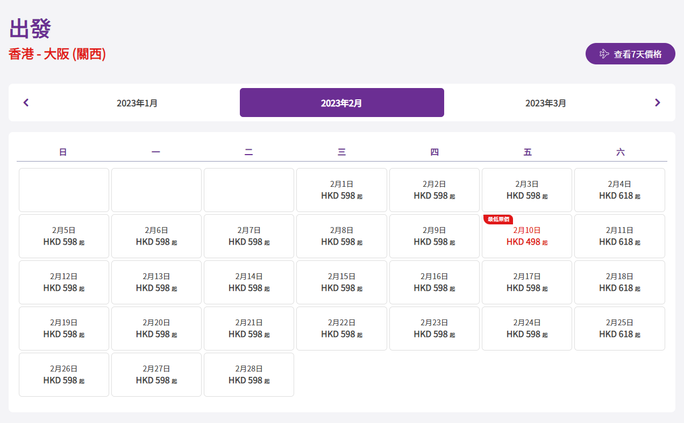The width and height of the screenshot is (684, 423).
Task: Select 2月26日 departure date
Action: tap(64, 375)
